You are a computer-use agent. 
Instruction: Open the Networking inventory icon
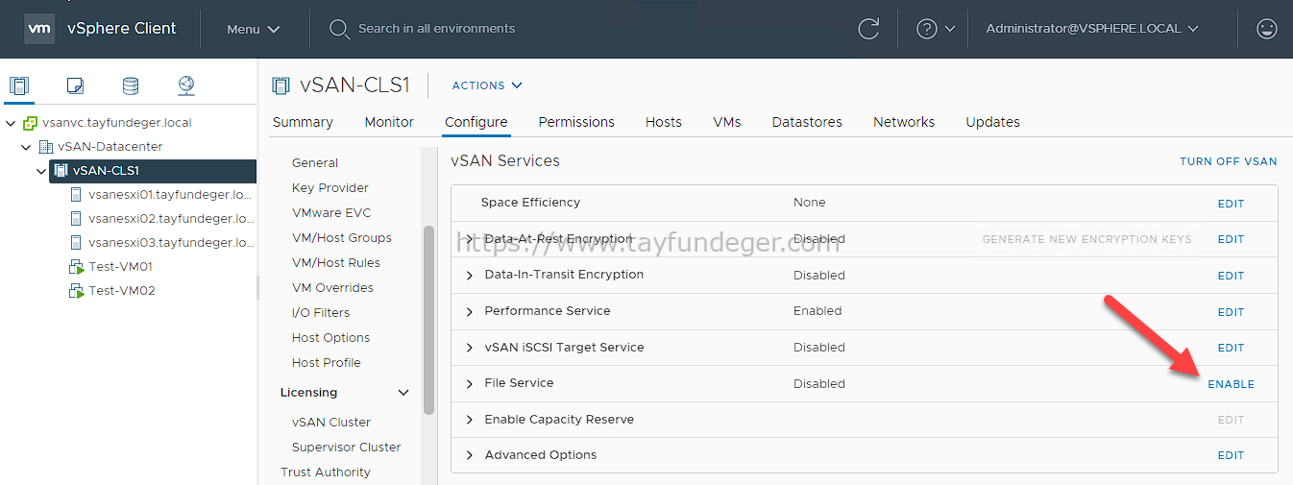click(x=186, y=85)
